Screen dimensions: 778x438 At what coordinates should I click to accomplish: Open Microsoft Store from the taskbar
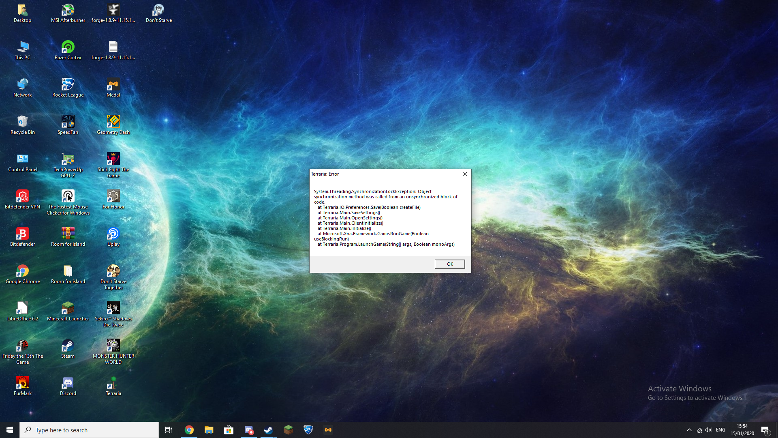229,430
